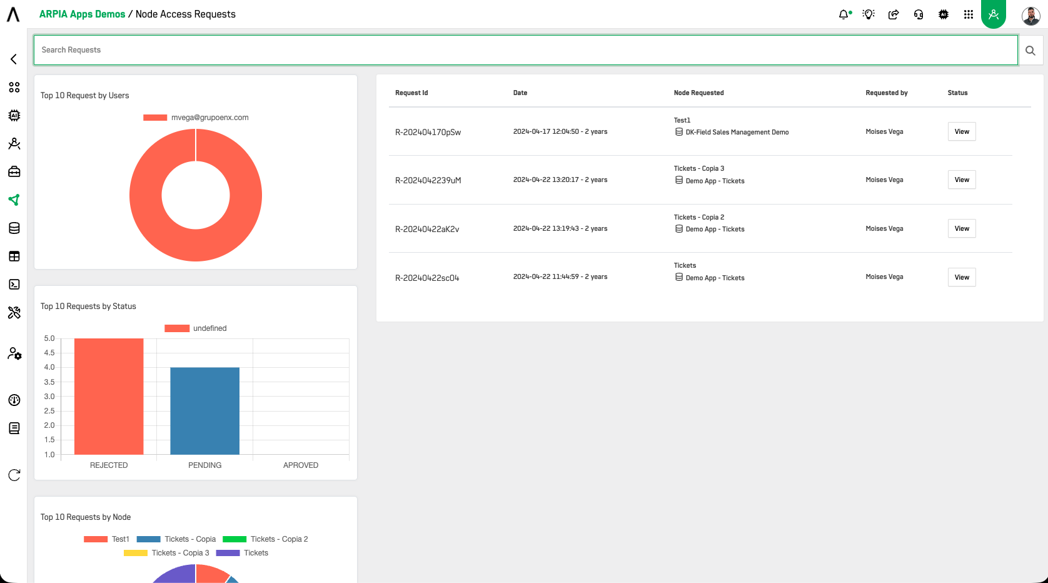
Task: Click the APROVED axis label in the status chart
Action: coord(301,465)
